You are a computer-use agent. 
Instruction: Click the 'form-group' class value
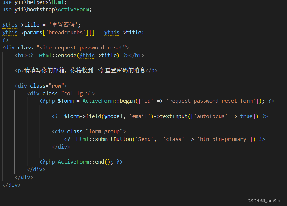104,132
